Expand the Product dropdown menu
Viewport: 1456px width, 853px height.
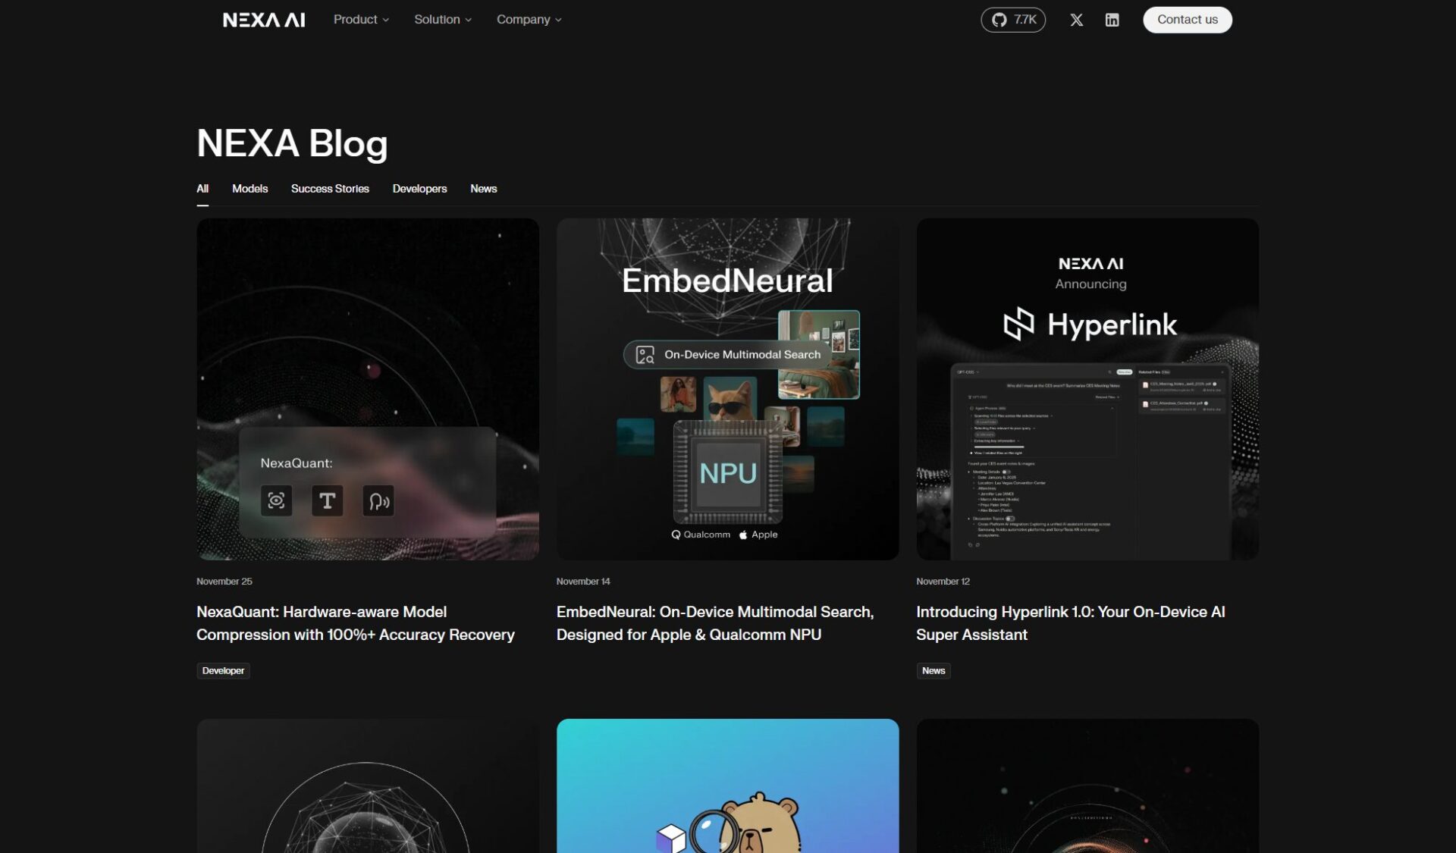[x=361, y=20]
